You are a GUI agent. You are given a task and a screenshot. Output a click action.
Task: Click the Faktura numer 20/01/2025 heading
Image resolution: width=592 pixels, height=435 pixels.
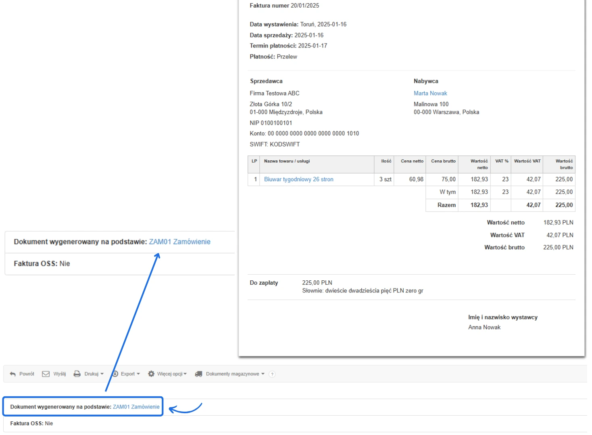coord(284,6)
